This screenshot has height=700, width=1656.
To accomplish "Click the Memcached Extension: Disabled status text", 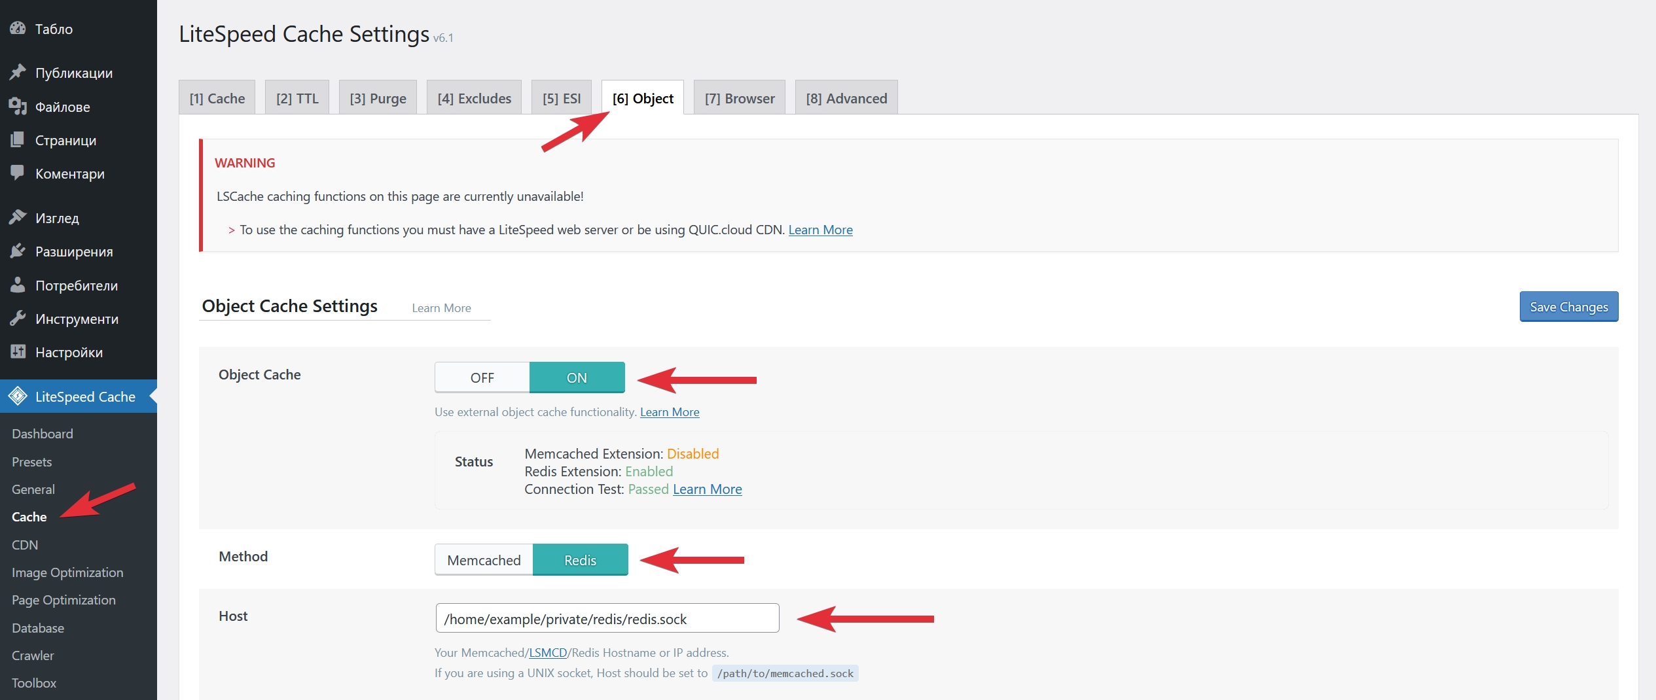I will (x=621, y=454).
